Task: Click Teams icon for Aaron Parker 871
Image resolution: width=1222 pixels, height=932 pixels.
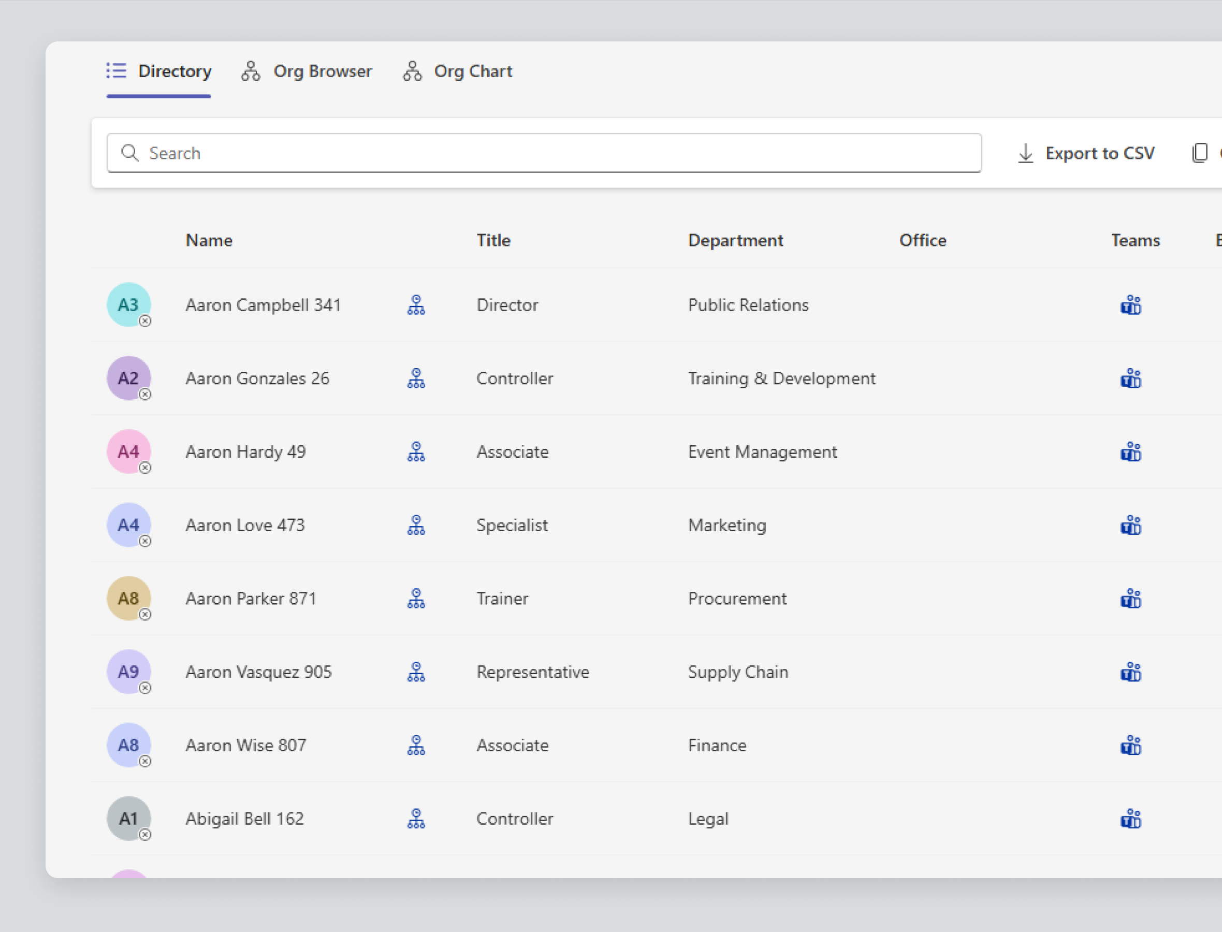Action: pos(1130,599)
